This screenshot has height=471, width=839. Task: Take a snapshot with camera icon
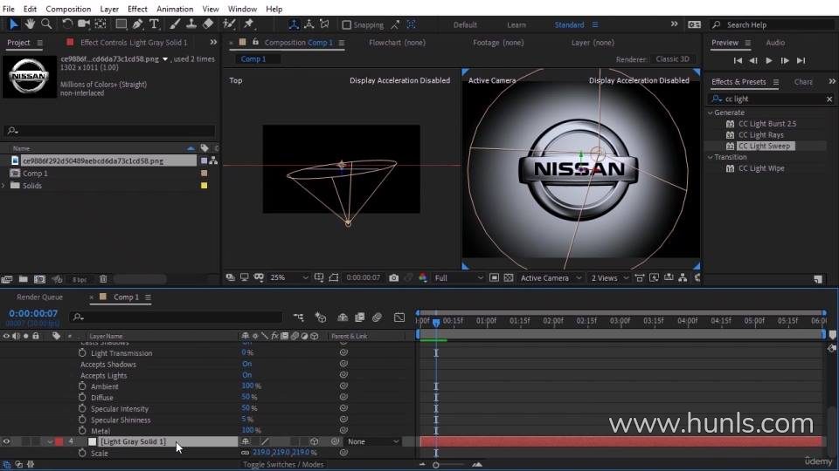click(x=394, y=277)
